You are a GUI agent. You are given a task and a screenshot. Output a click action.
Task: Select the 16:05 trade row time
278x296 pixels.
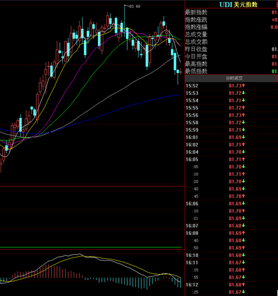pos(192,159)
